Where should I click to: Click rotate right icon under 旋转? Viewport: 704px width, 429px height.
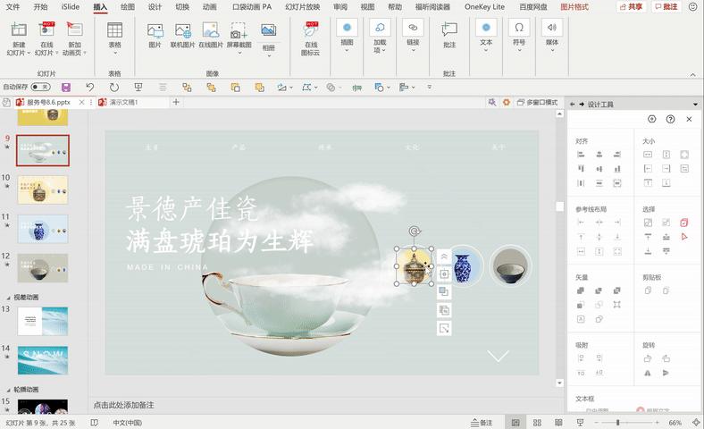pyautogui.click(x=648, y=358)
